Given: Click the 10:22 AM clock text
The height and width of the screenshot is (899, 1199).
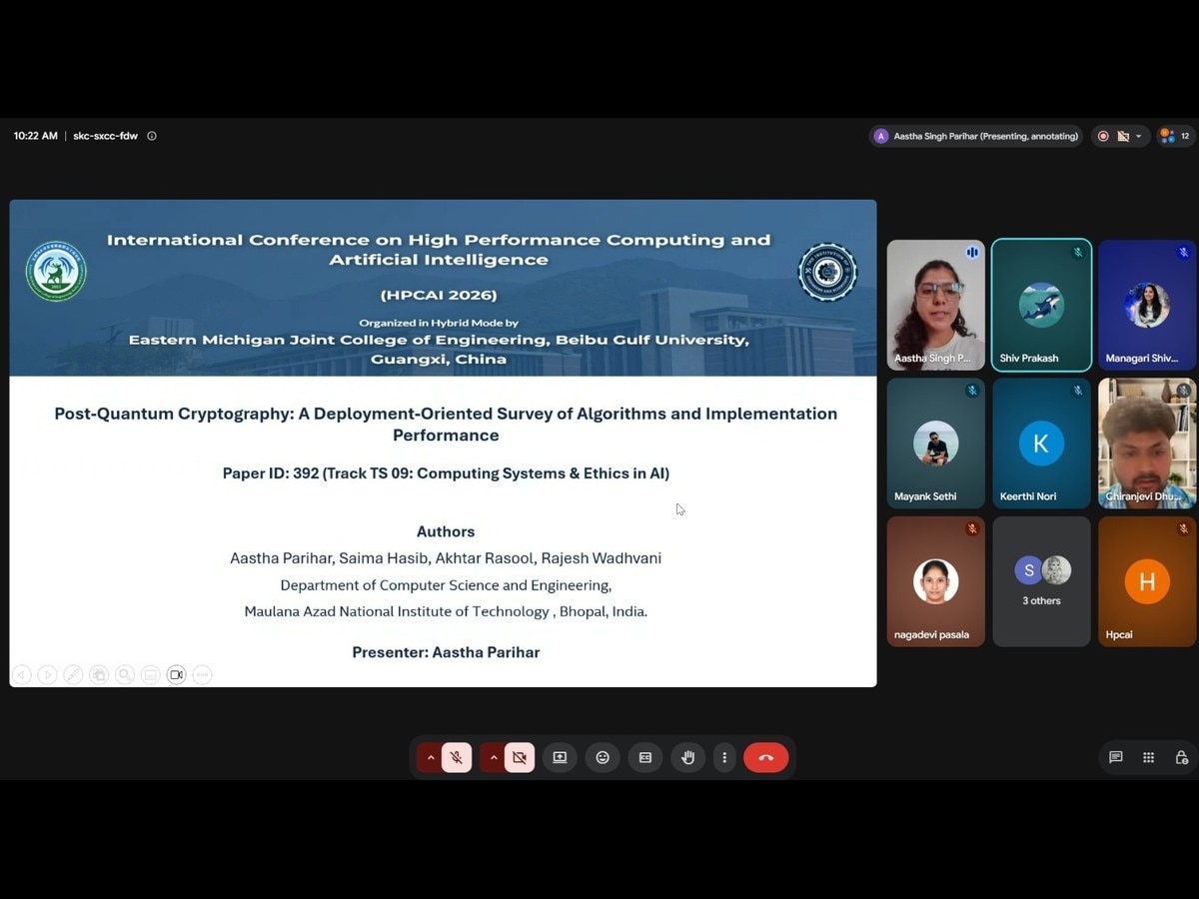Looking at the screenshot, I should coord(36,136).
